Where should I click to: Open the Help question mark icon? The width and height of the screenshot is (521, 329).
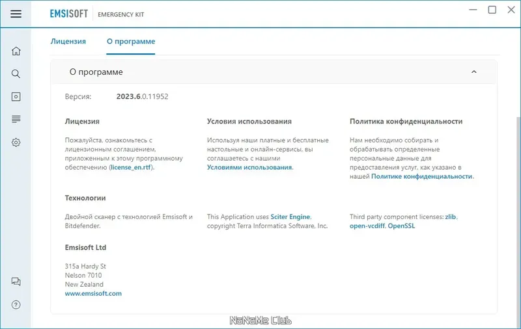(16, 304)
